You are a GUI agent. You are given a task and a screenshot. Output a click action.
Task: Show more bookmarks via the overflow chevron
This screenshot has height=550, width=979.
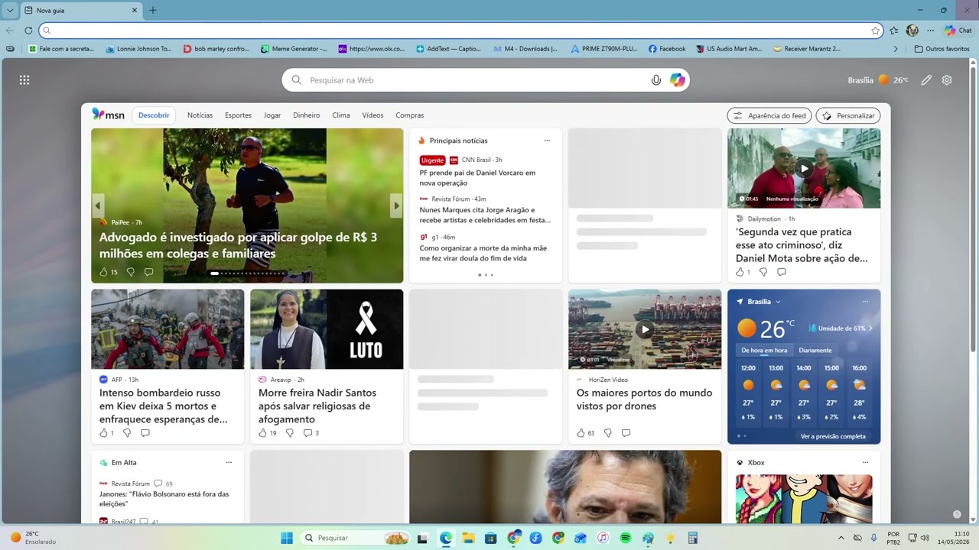point(896,49)
